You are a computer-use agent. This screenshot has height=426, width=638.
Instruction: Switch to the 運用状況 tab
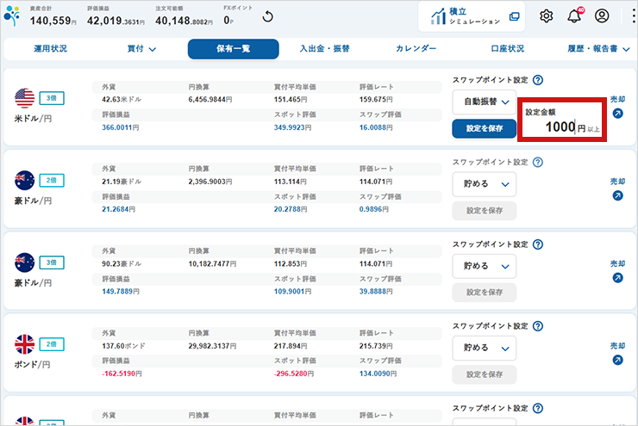(51, 49)
